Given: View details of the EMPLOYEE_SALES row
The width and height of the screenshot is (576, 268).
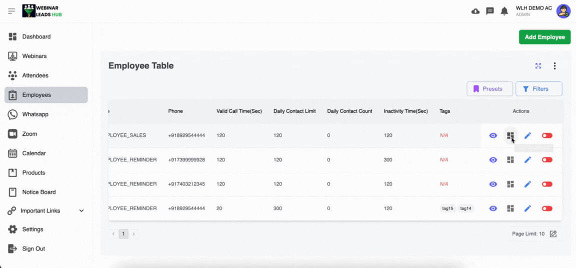Looking at the screenshot, I should click(493, 136).
